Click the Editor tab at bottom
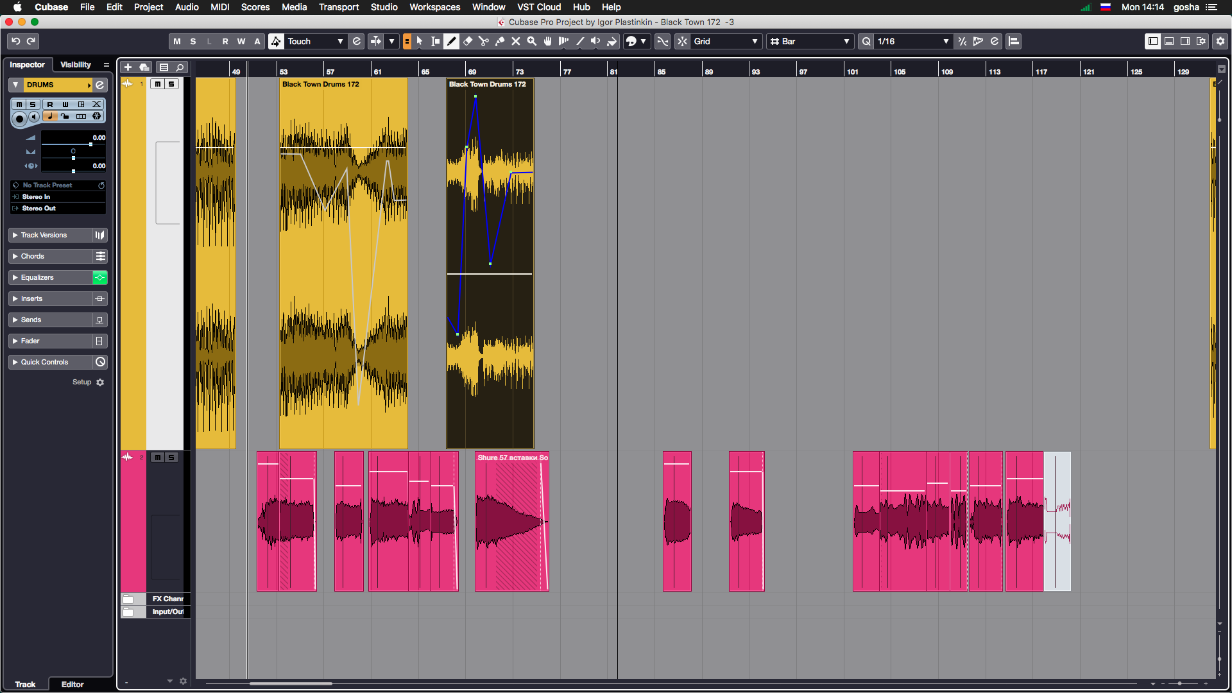1232x693 pixels. (73, 684)
